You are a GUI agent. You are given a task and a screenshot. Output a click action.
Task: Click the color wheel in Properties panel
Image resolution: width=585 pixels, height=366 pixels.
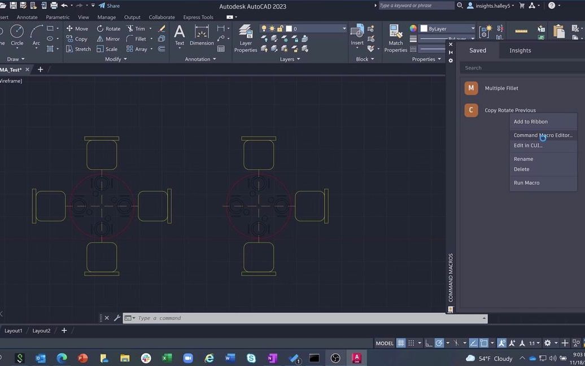(413, 28)
